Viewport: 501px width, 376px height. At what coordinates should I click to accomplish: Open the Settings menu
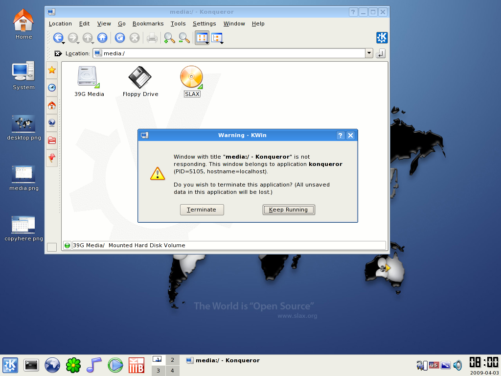point(204,23)
